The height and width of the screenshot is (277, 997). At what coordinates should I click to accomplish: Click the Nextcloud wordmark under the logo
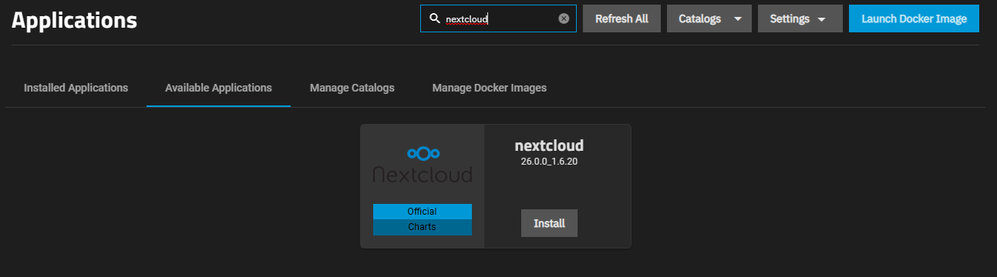point(423,175)
